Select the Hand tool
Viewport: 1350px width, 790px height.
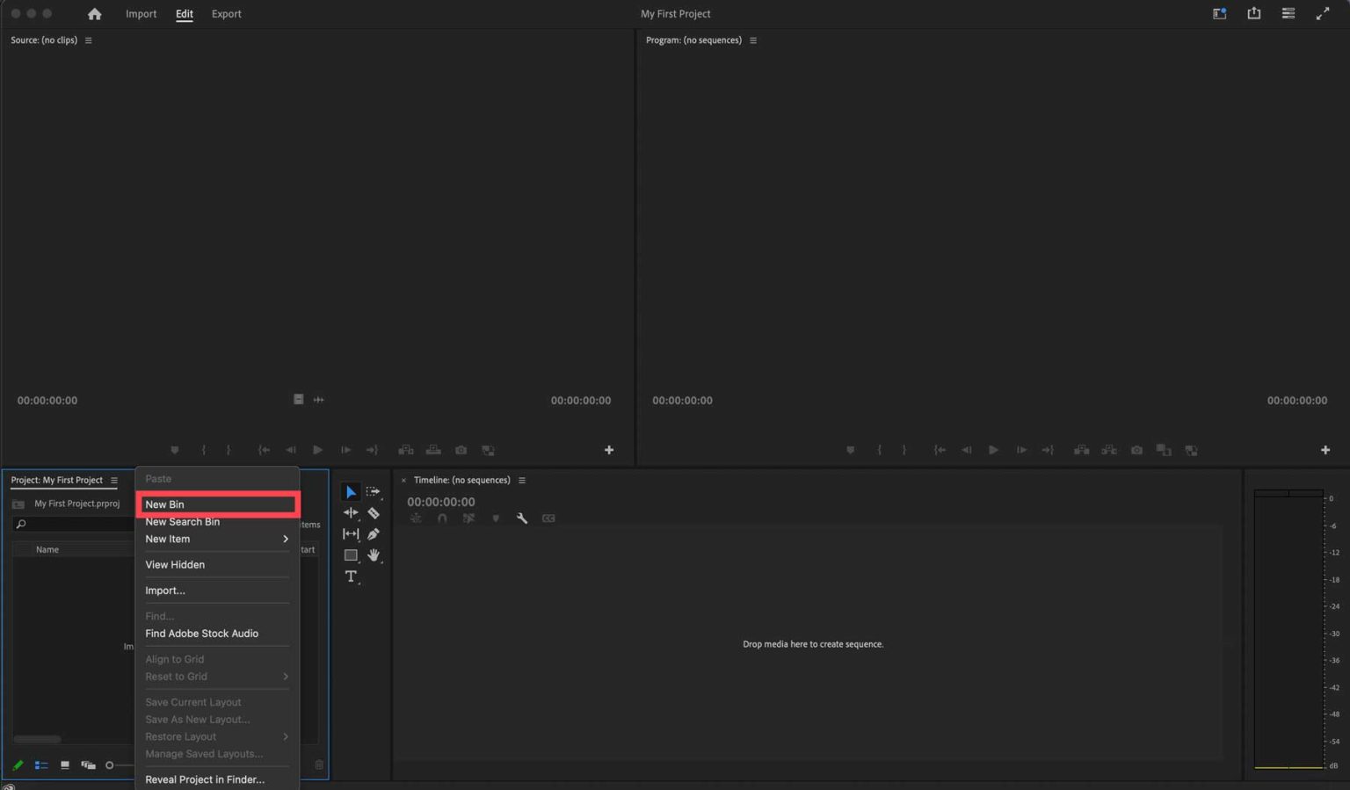pos(374,554)
